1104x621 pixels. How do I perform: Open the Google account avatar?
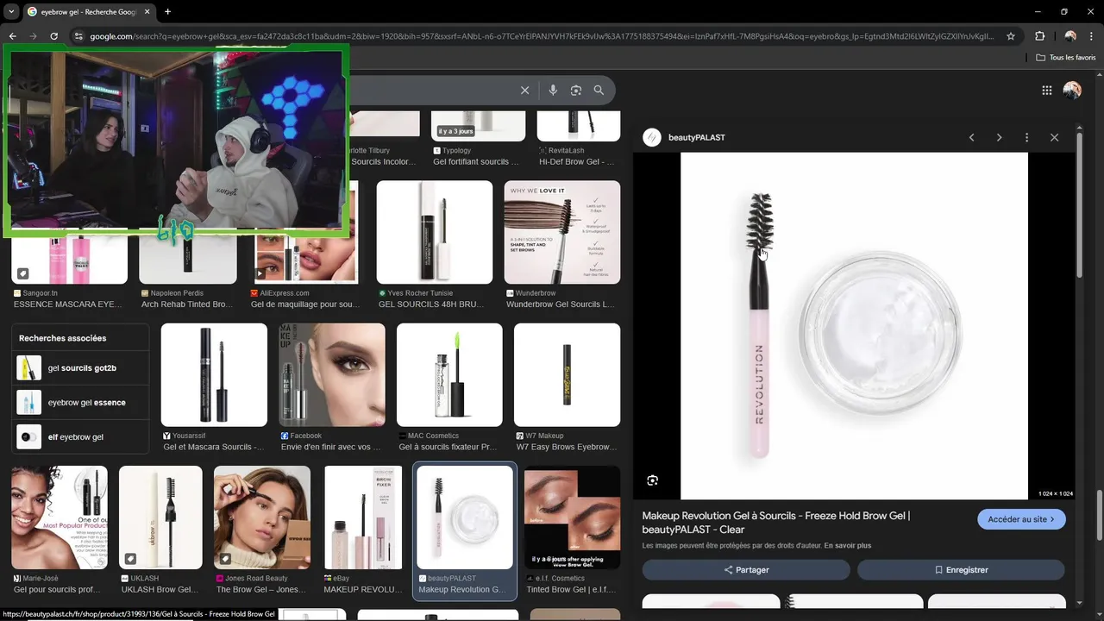click(x=1072, y=91)
